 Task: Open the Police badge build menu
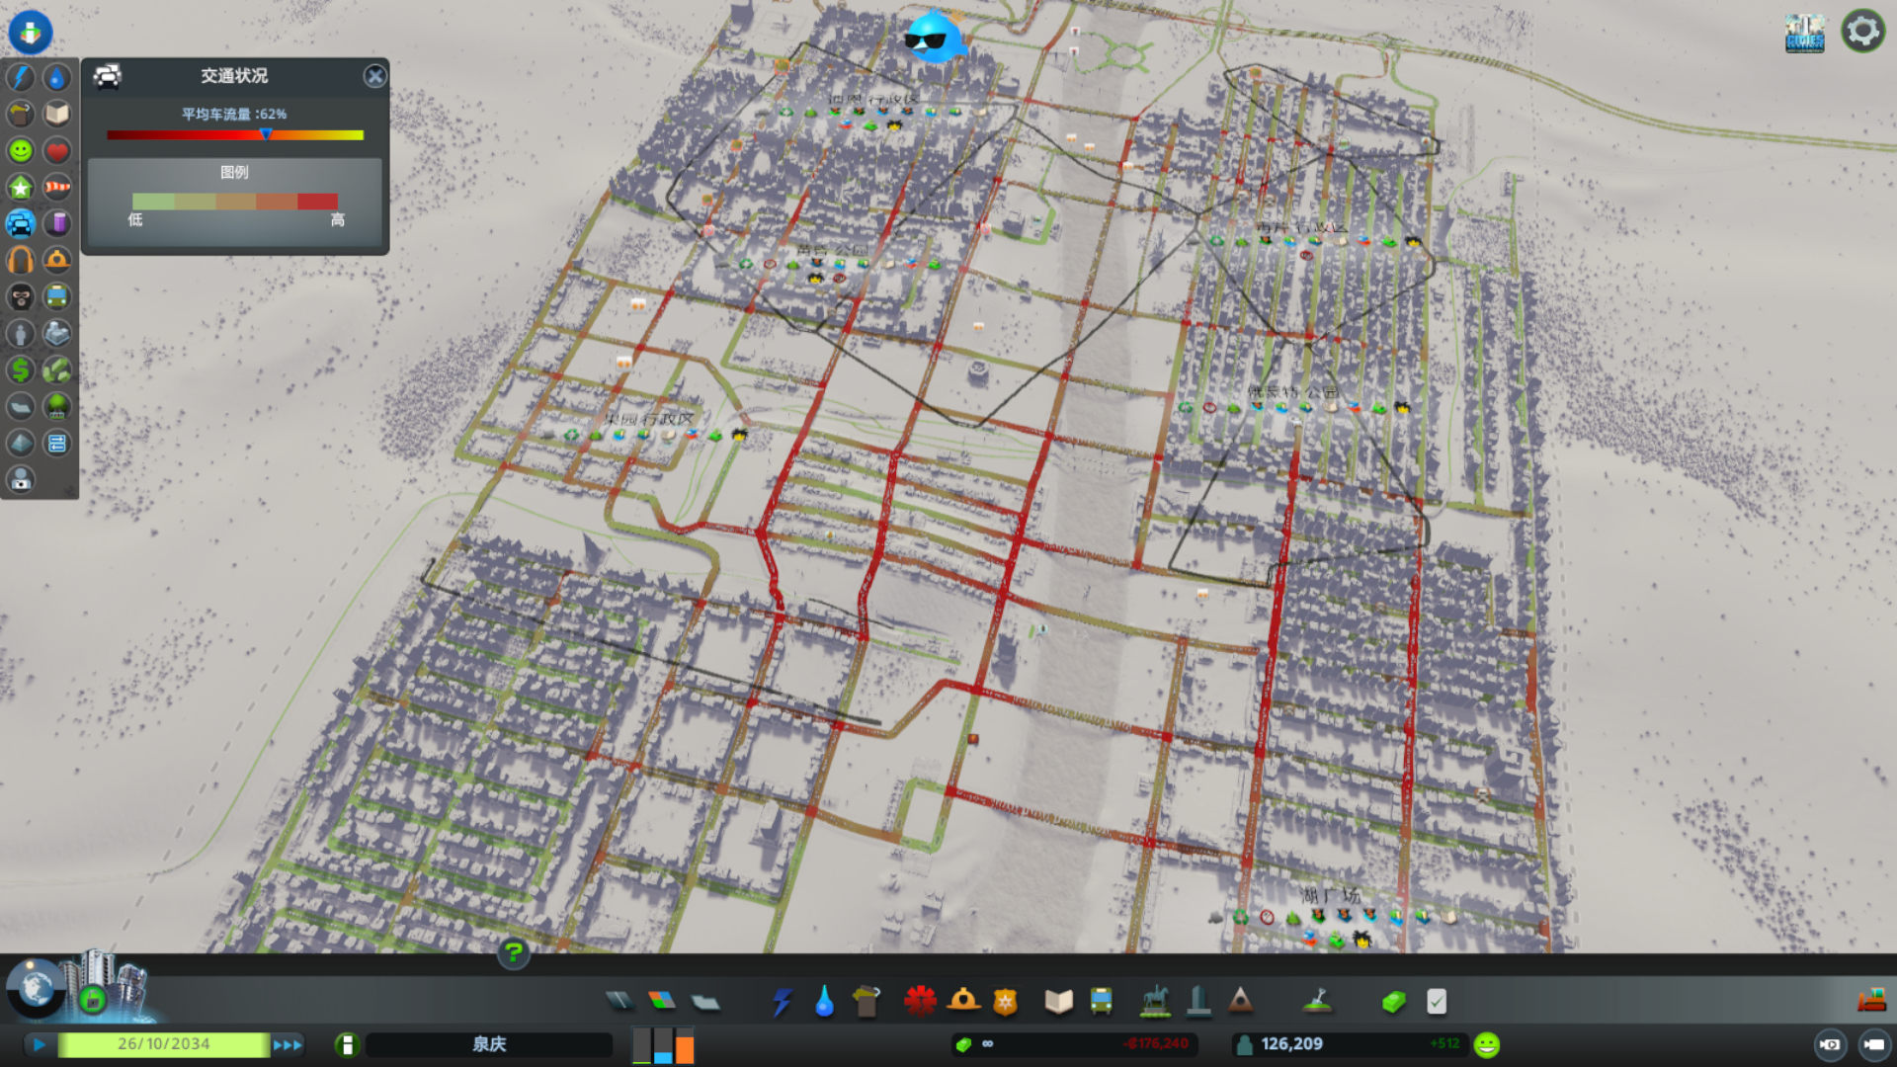[x=1005, y=1002]
